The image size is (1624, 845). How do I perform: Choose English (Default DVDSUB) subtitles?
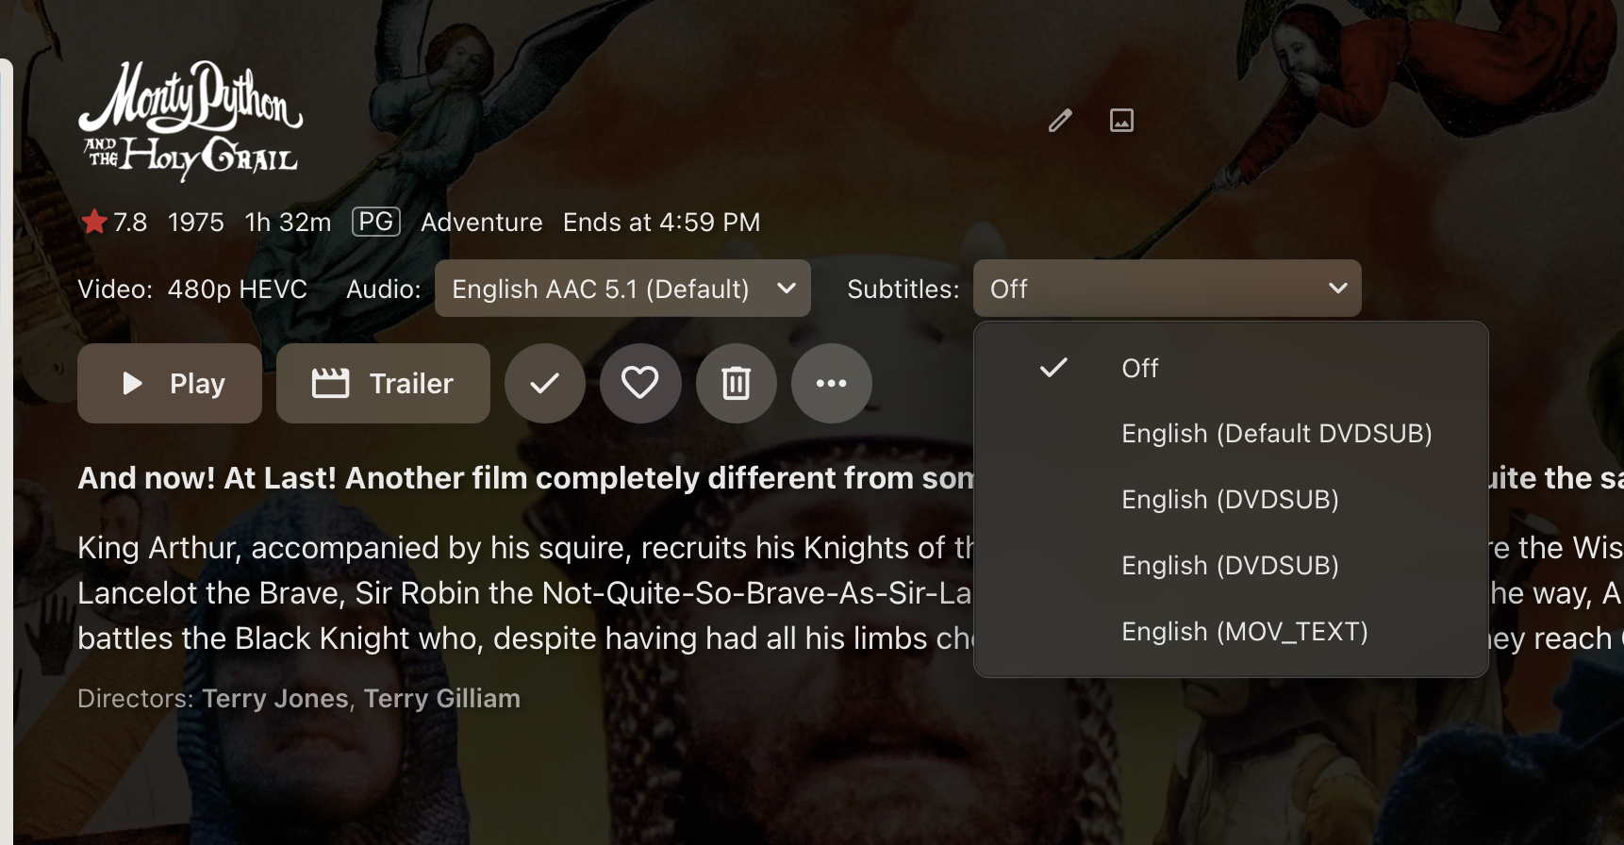1276,434
